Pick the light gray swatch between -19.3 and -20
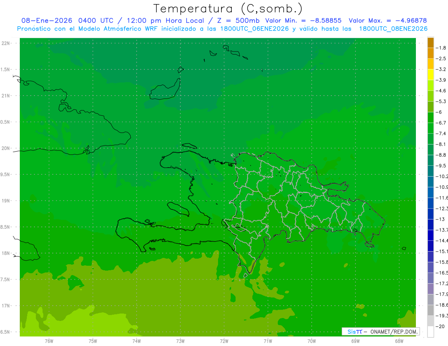 coord(430,321)
